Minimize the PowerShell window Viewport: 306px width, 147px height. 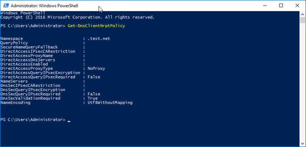coord(264,6)
